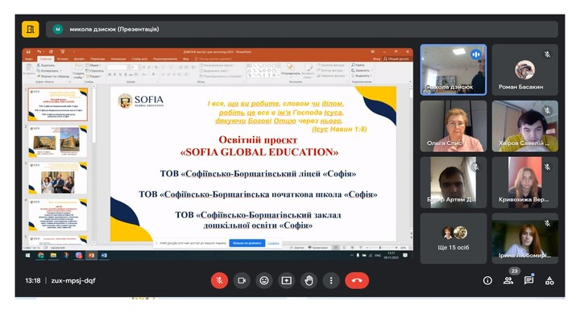The height and width of the screenshot is (314, 580).
Task: Open meeting details info icon
Action: [487, 281]
